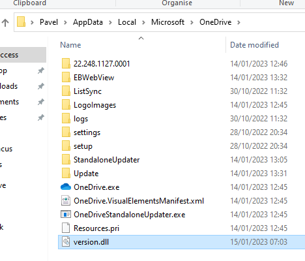This screenshot has width=305, height=261.
Task: Select OneDrive.VisualElementsManifest.xml file name
Action: [x=139, y=201]
